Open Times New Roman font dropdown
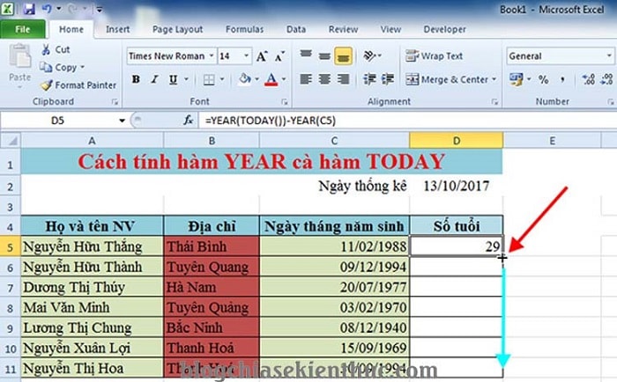This screenshot has height=382, width=617. click(x=212, y=55)
